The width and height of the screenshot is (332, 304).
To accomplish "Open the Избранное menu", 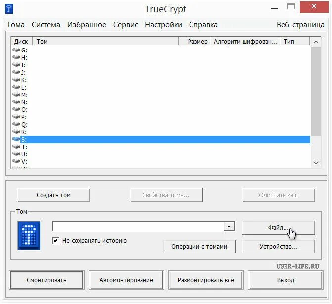I will click(87, 25).
